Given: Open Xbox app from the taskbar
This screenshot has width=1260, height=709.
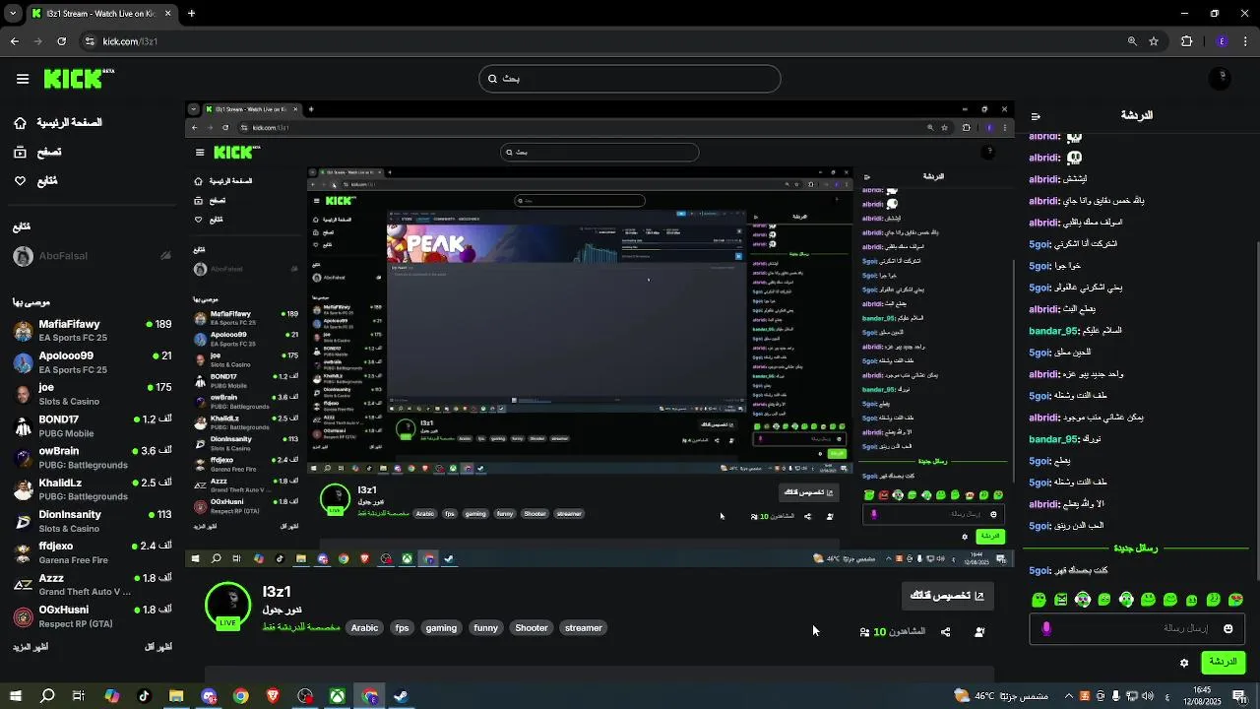Looking at the screenshot, I should (x=337, y=696).
